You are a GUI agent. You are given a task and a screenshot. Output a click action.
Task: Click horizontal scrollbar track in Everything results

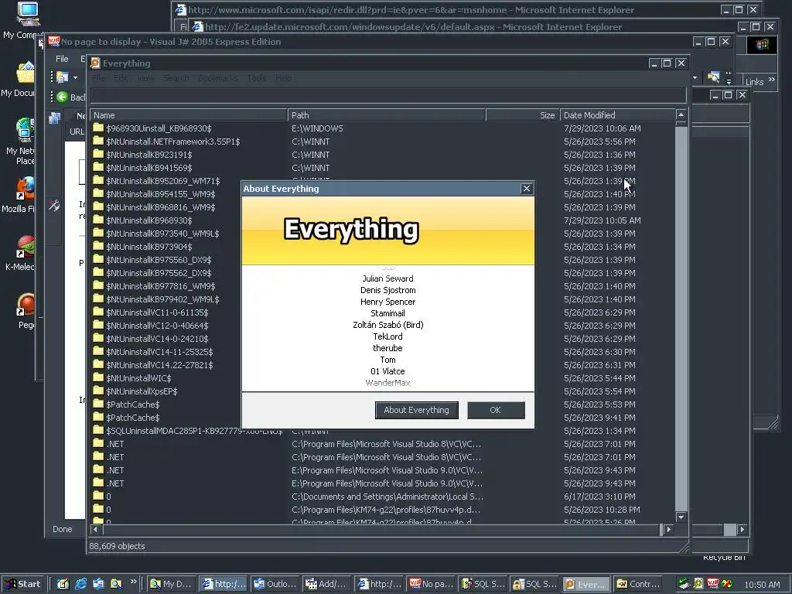[381, 529]
